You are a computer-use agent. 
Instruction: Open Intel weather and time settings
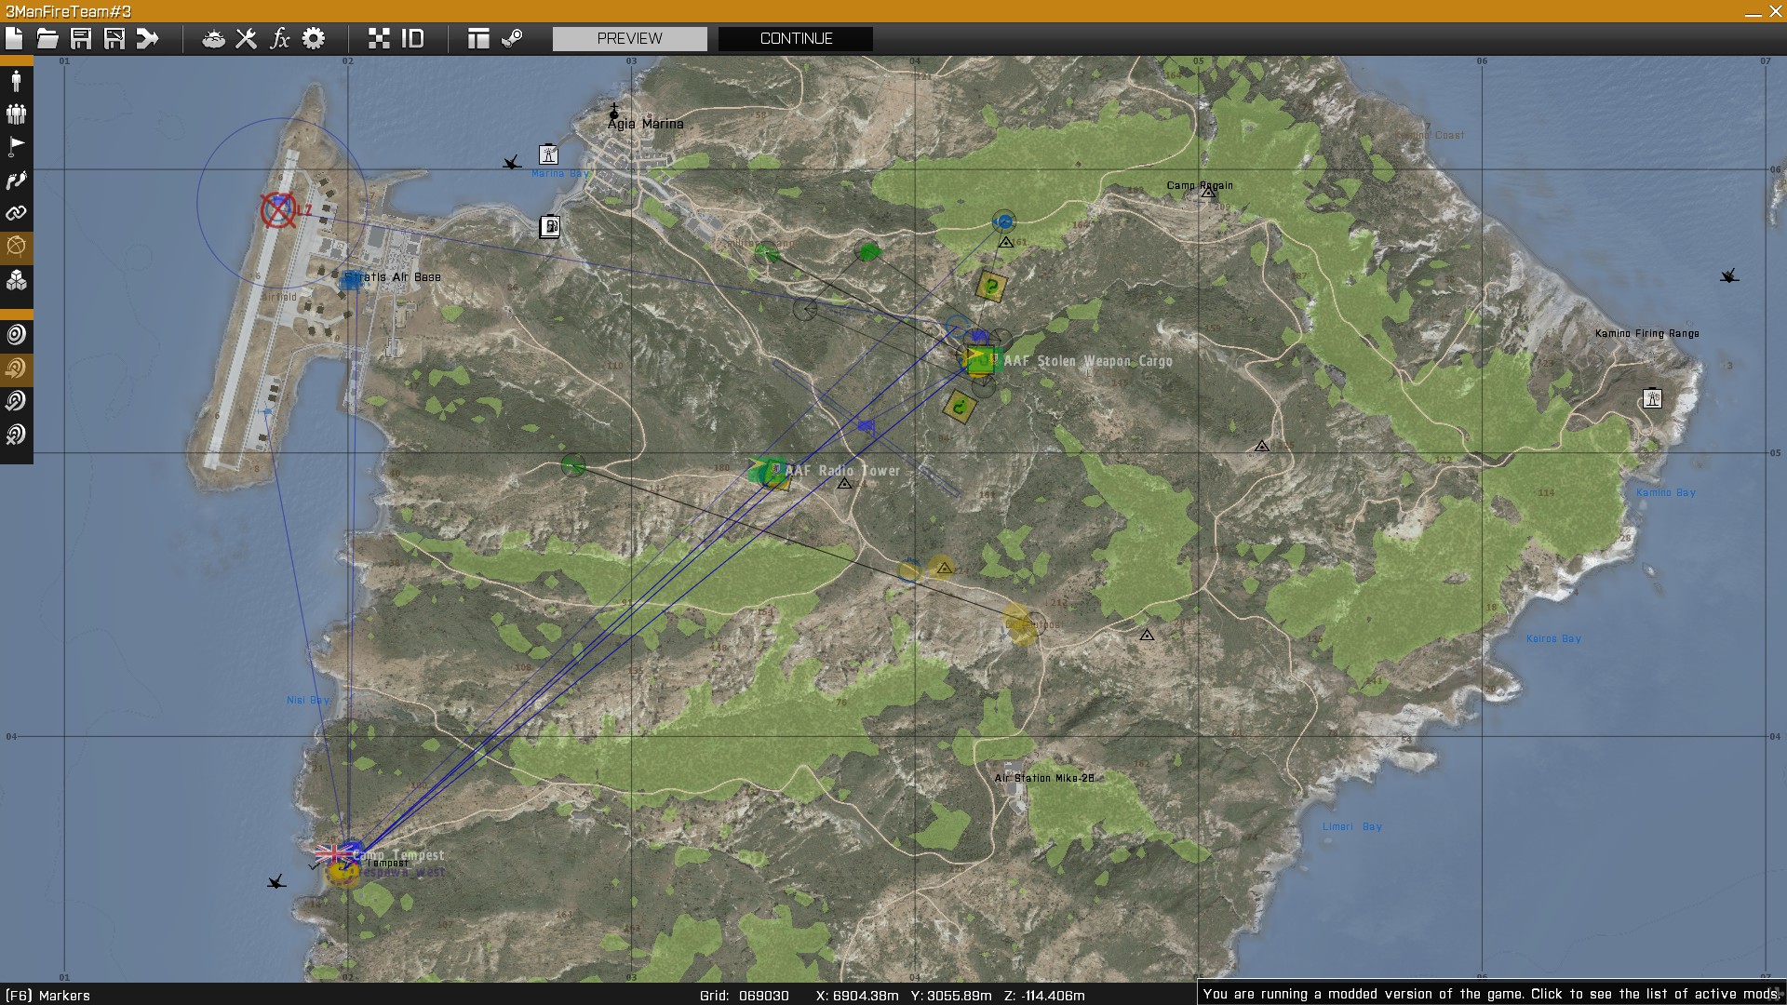[213, 38]
